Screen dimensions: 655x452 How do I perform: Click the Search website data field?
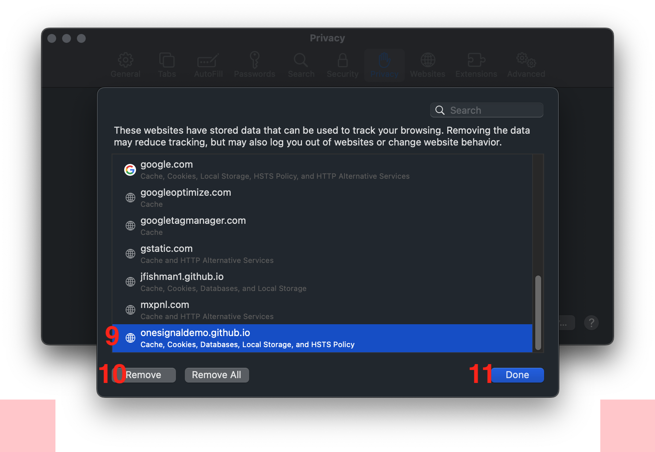[x=487, y=110]
